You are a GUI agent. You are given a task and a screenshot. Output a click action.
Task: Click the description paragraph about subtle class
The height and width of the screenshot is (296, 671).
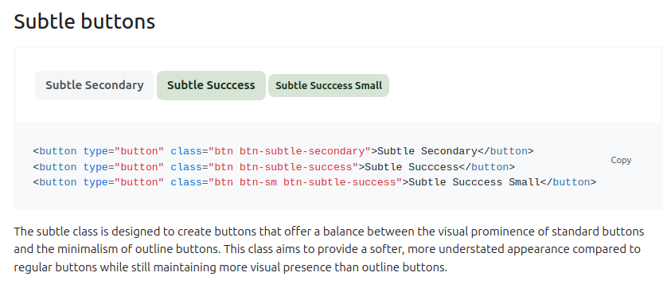pos(329,250)
